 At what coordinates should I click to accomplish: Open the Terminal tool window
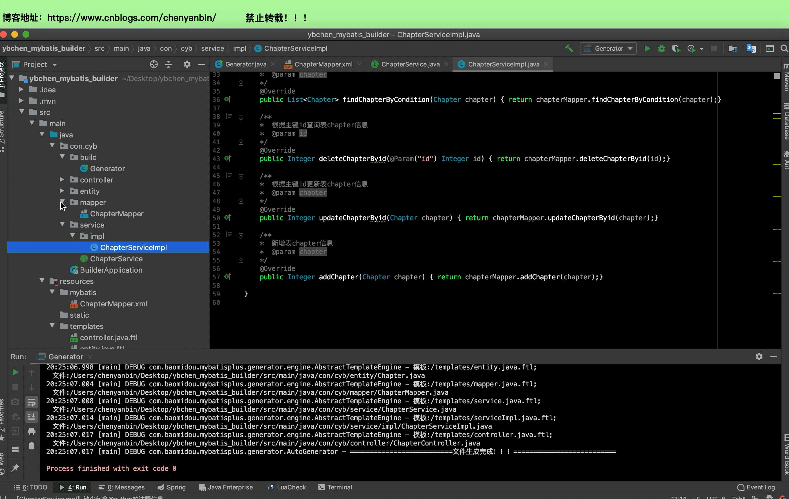pyautogui.click(x=335, y=487)
